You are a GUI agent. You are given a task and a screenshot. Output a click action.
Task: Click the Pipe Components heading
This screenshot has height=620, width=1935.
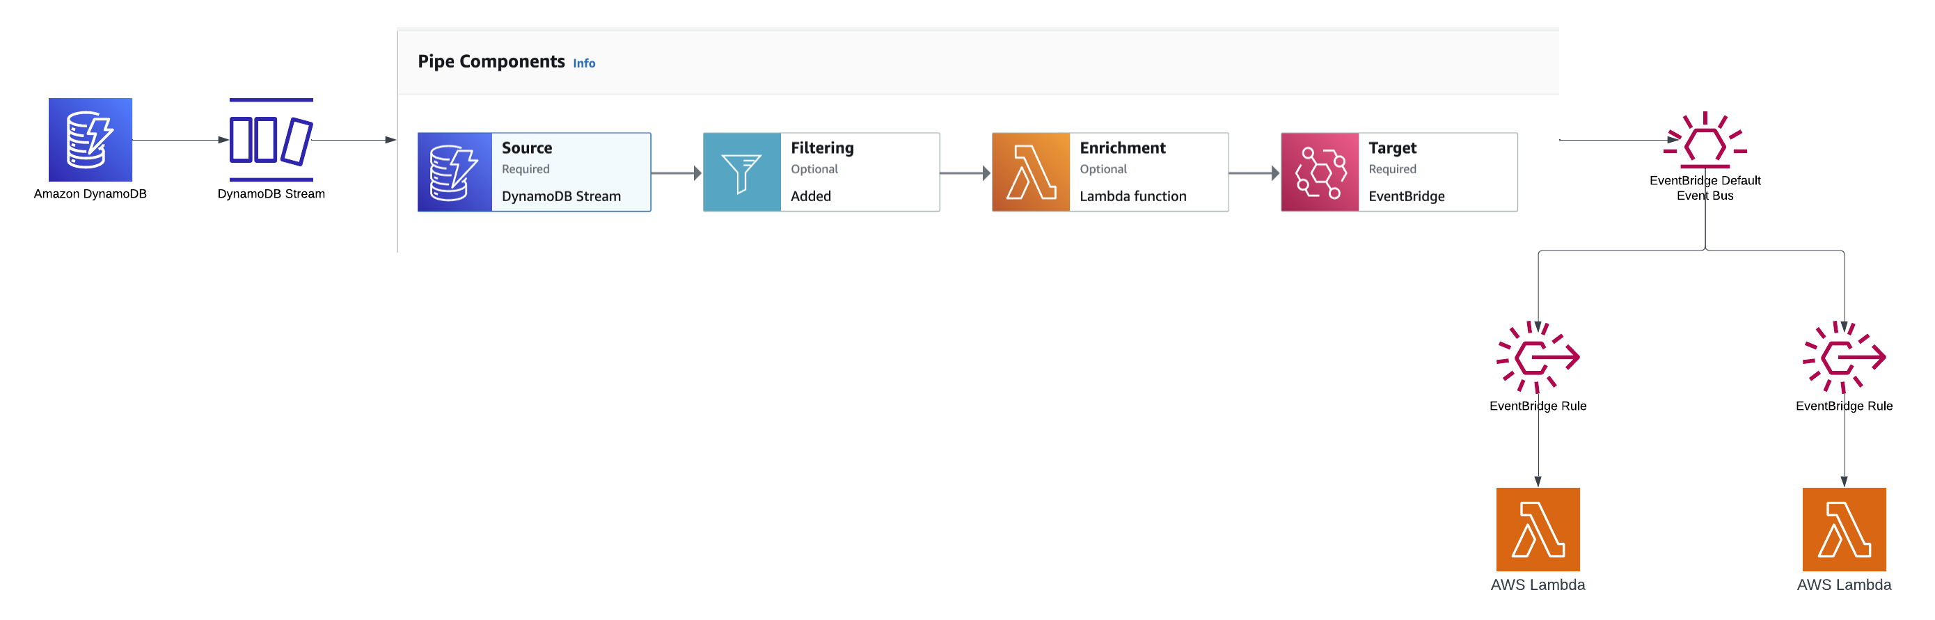coord(491,61)
